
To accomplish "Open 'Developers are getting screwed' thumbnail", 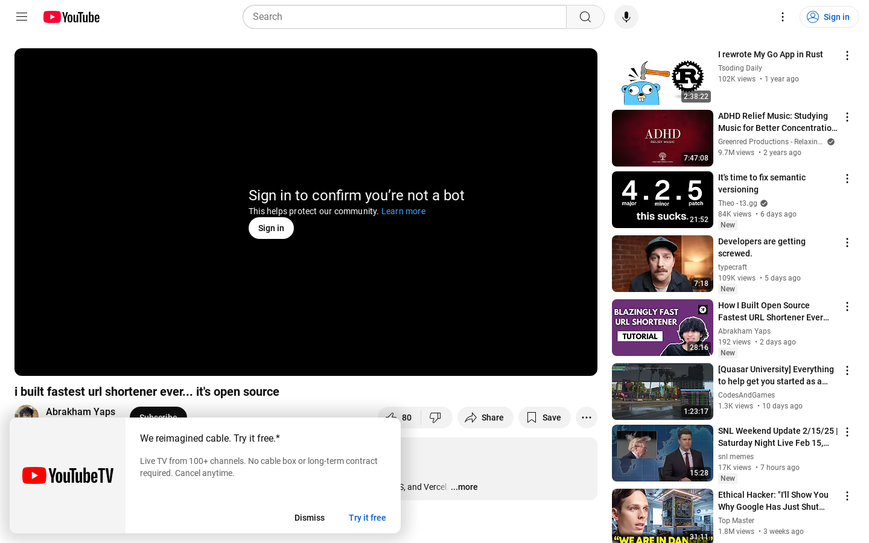I will (663, 264).
